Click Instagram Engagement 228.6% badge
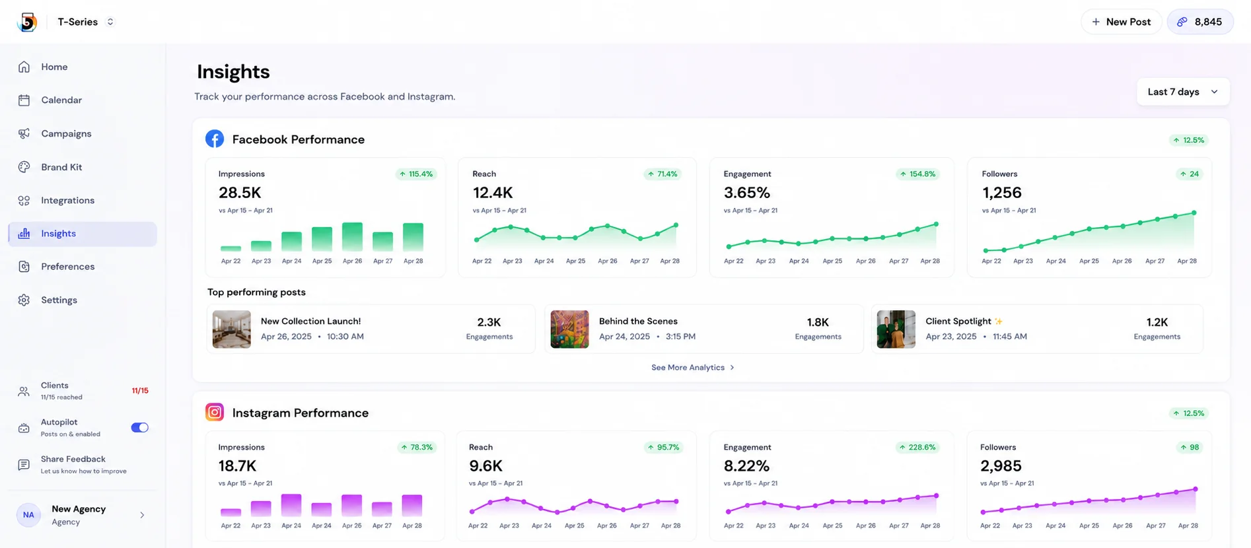The image size is (1251, 548). click(x=917, y=448)
